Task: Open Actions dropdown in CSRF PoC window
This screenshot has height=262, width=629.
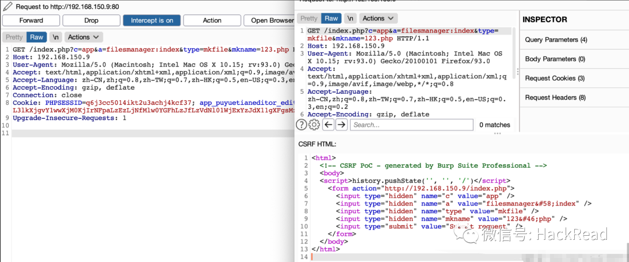Action: tap(379, 19)
